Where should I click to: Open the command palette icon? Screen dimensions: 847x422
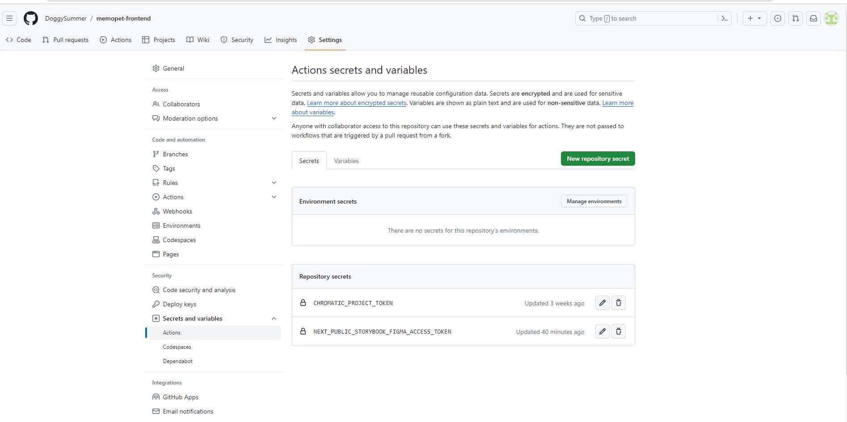pyautogui.click(x=725, y=18)
